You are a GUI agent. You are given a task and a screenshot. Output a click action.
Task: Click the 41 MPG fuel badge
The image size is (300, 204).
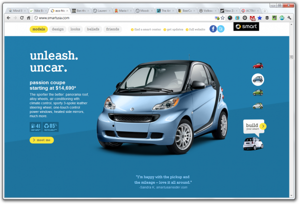pos(36,127)
